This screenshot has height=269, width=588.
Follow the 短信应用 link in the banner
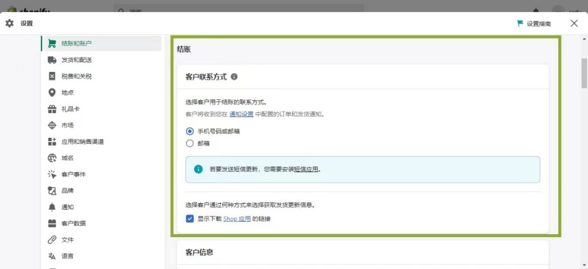click(x=306, y=169)
